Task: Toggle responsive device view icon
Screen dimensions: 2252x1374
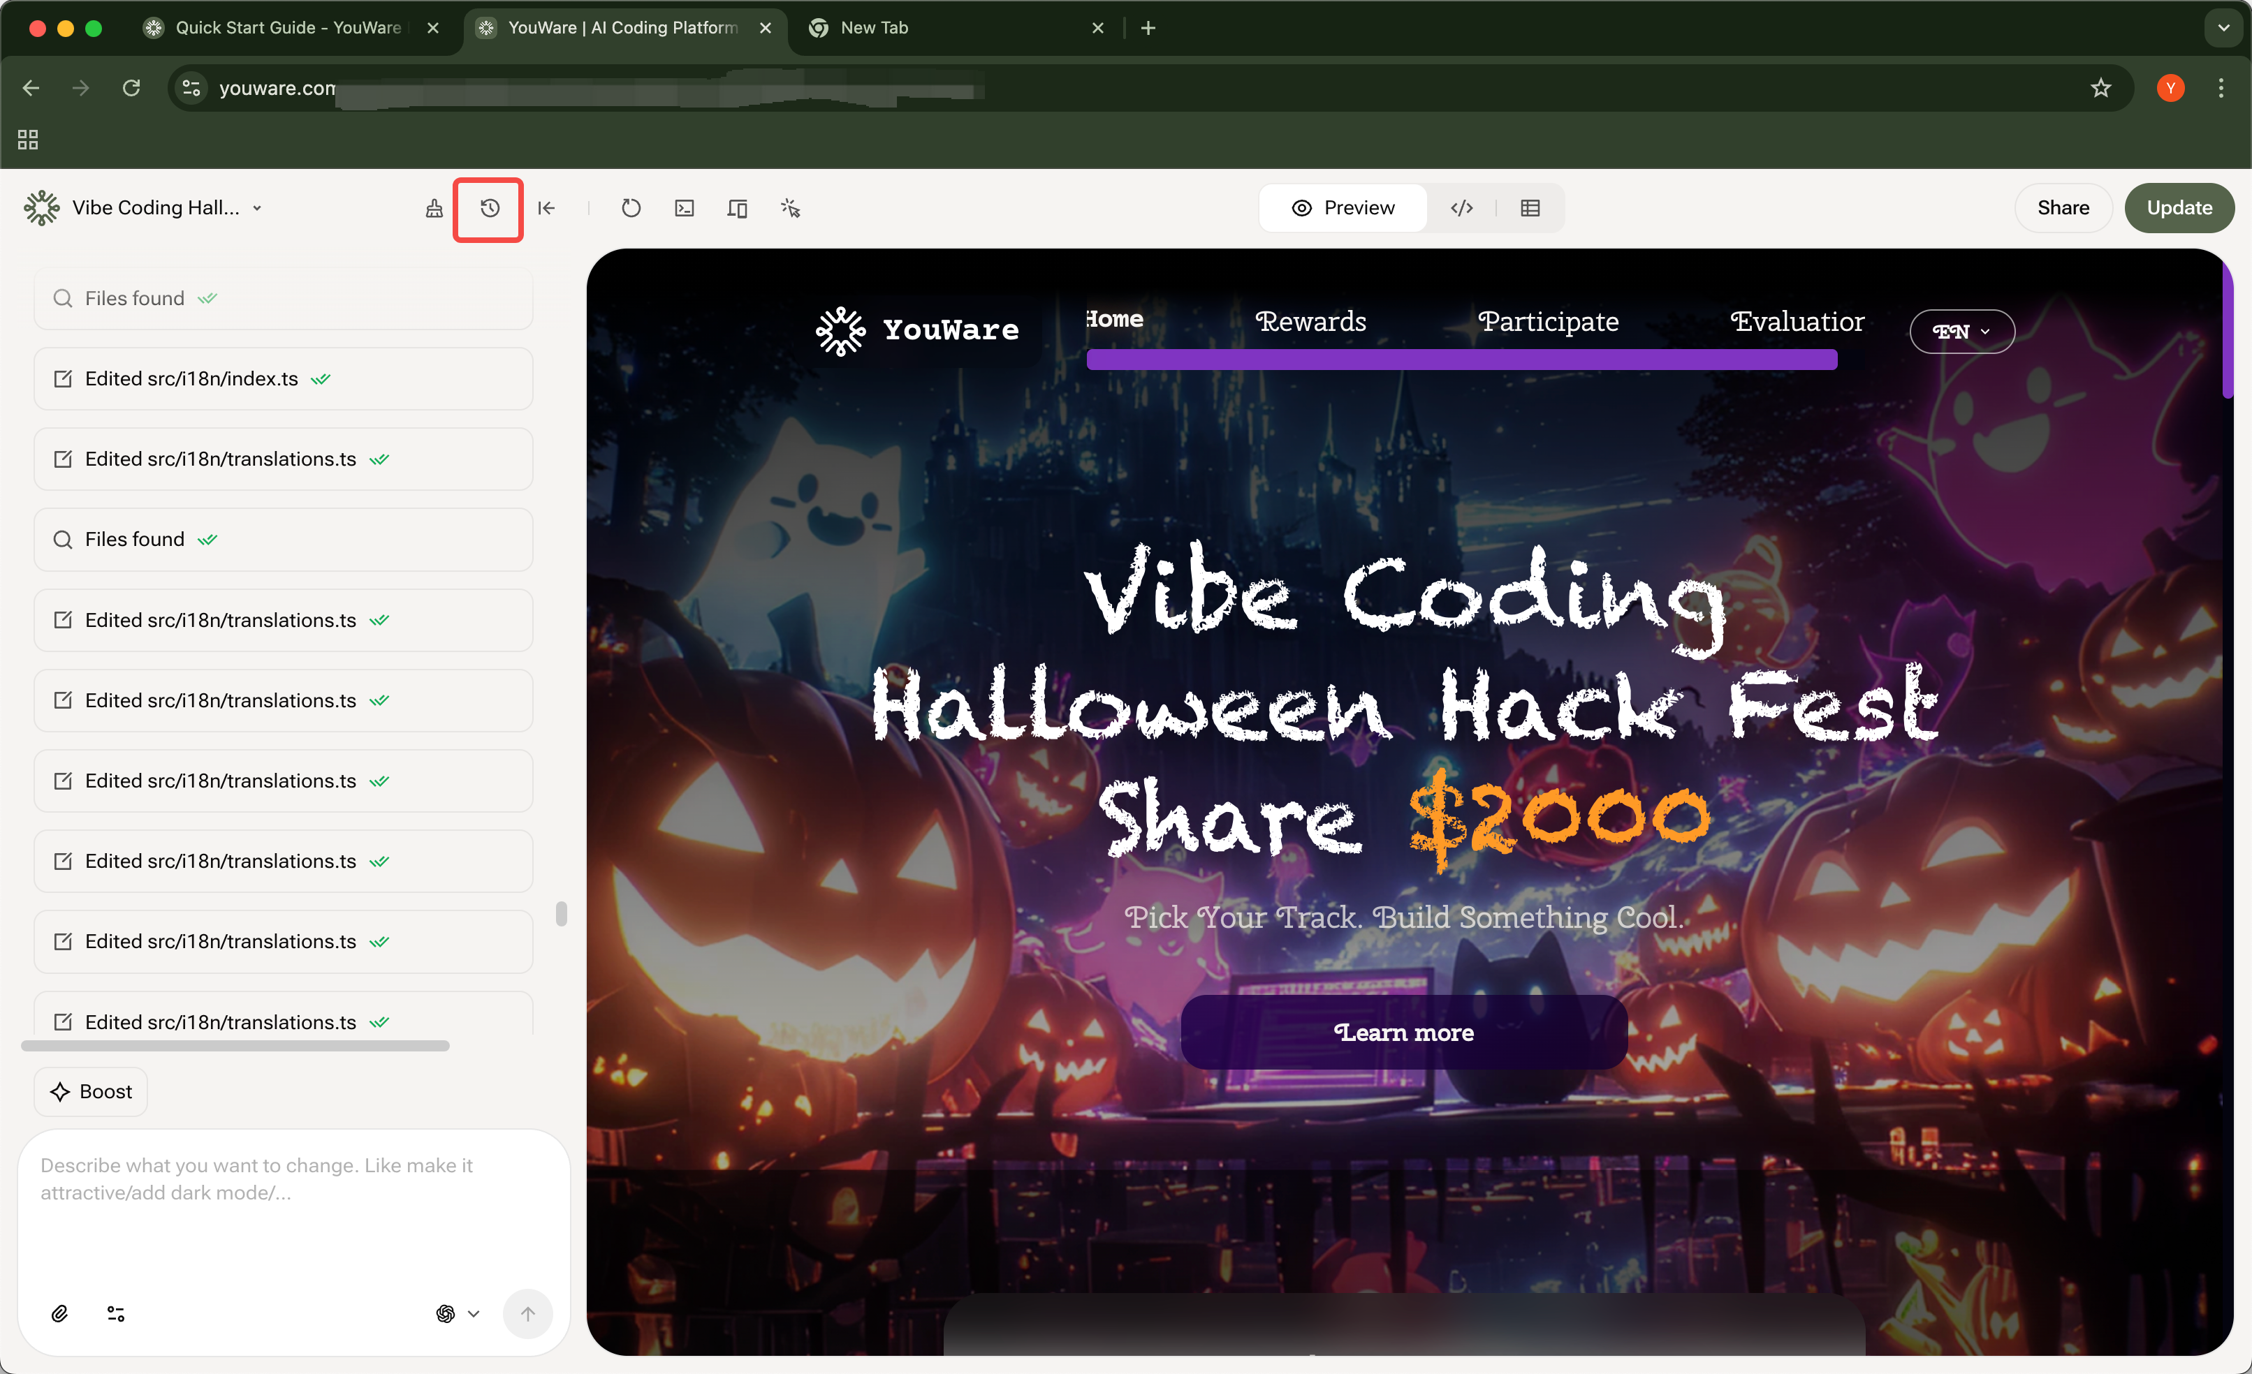Action: coord(737,208)
